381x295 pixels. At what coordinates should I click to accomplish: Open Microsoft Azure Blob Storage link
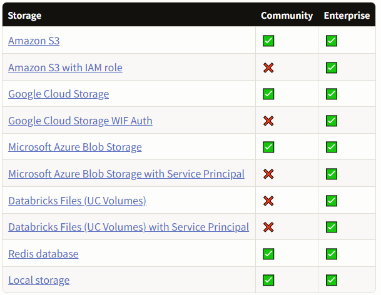(x=75, y=147)
